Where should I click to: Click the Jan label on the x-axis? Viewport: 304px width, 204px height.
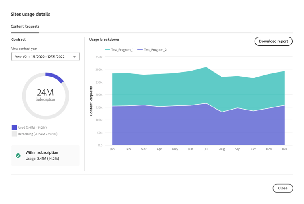tap(112, 149)
